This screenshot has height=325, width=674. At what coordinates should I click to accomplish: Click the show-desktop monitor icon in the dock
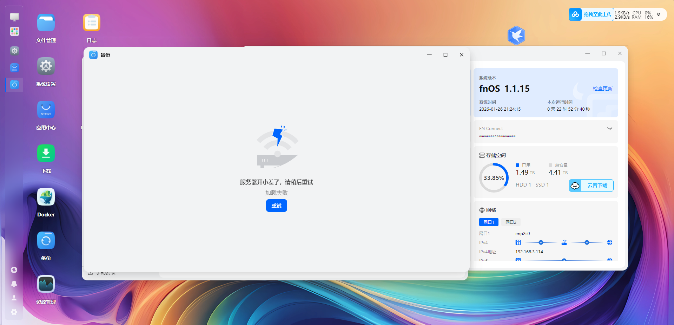[x=14, y=17]
